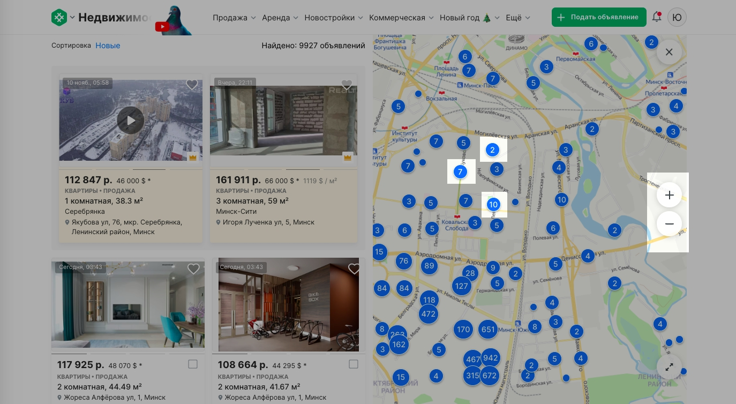Change sorting via the Новые dropdown
Viewport: 736px width, 404px height.
pyautogui.click(x=108, y=46)
